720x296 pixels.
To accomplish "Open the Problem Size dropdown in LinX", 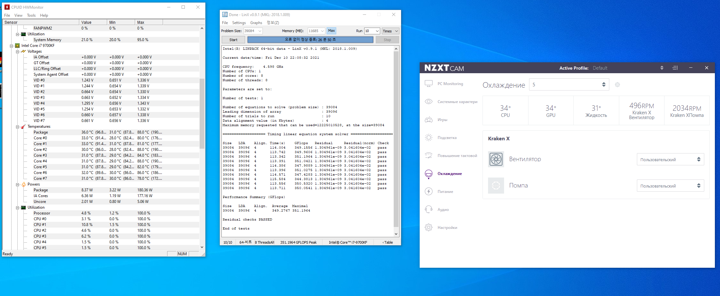I will [x=253, y=31].
